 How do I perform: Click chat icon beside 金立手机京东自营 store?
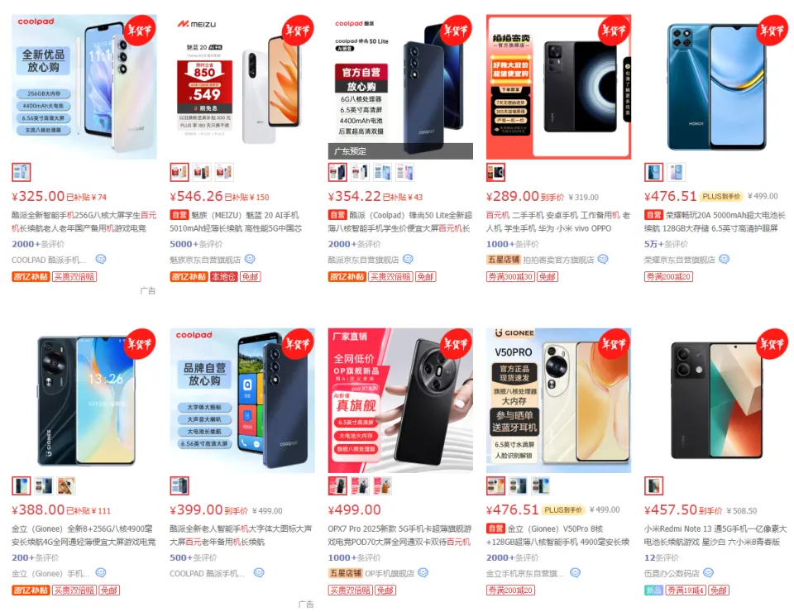point(575,572)
